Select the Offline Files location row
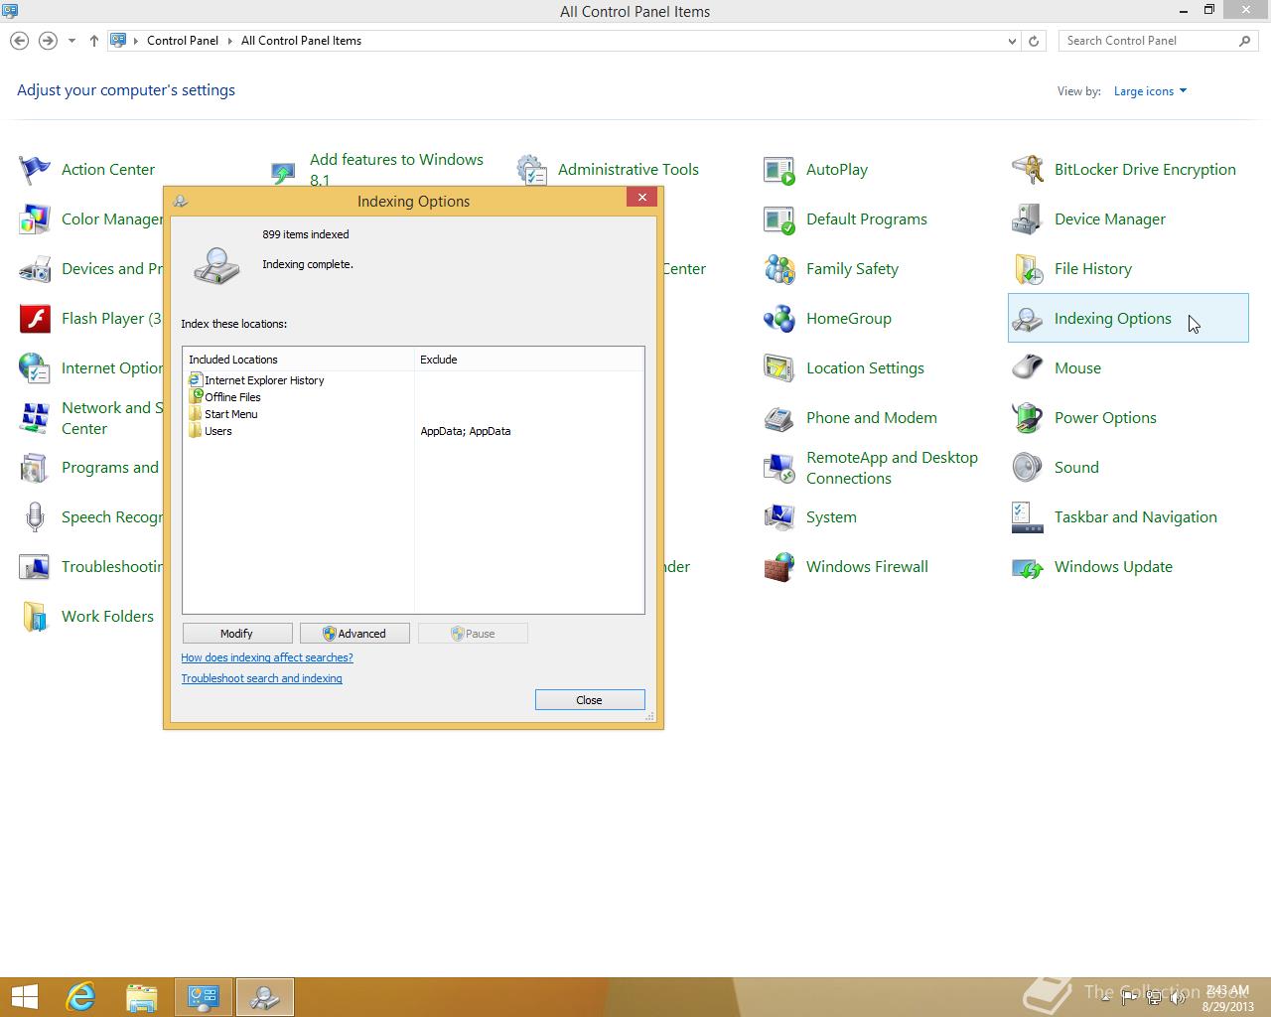The image size is (1271, 1017). point(414,397)
